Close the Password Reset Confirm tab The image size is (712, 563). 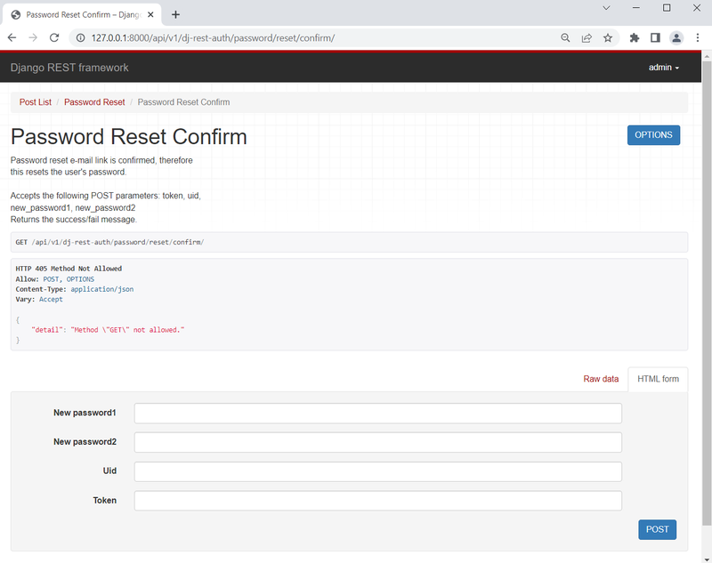[x=150, y=14]
